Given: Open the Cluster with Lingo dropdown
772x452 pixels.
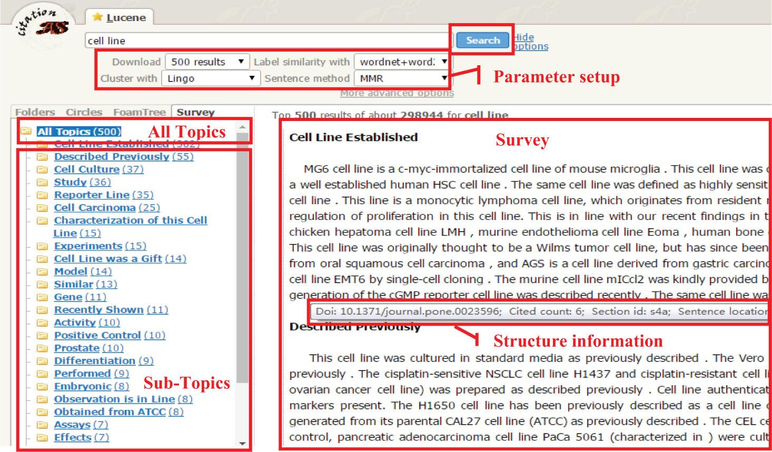Looking at the screenshot, I should [210, 78].
